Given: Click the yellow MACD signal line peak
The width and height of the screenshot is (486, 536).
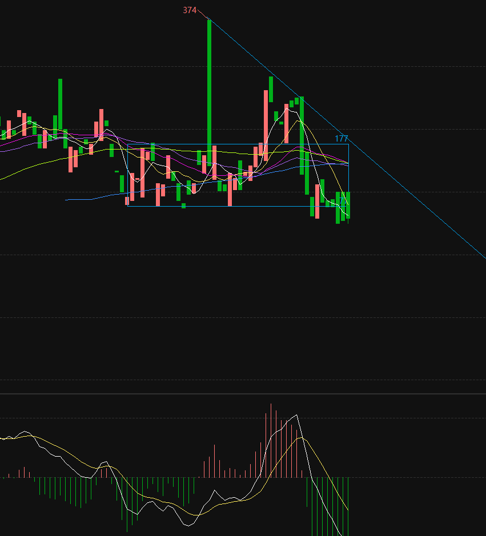Looking at the screenshot, I should tap(302, 438).
